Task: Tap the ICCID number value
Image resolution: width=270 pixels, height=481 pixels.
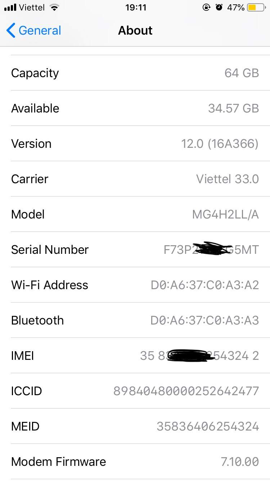Action: coord(186,391)
